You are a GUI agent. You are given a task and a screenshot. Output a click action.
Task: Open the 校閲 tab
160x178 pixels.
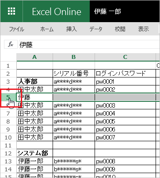click(x=120, y=29)
